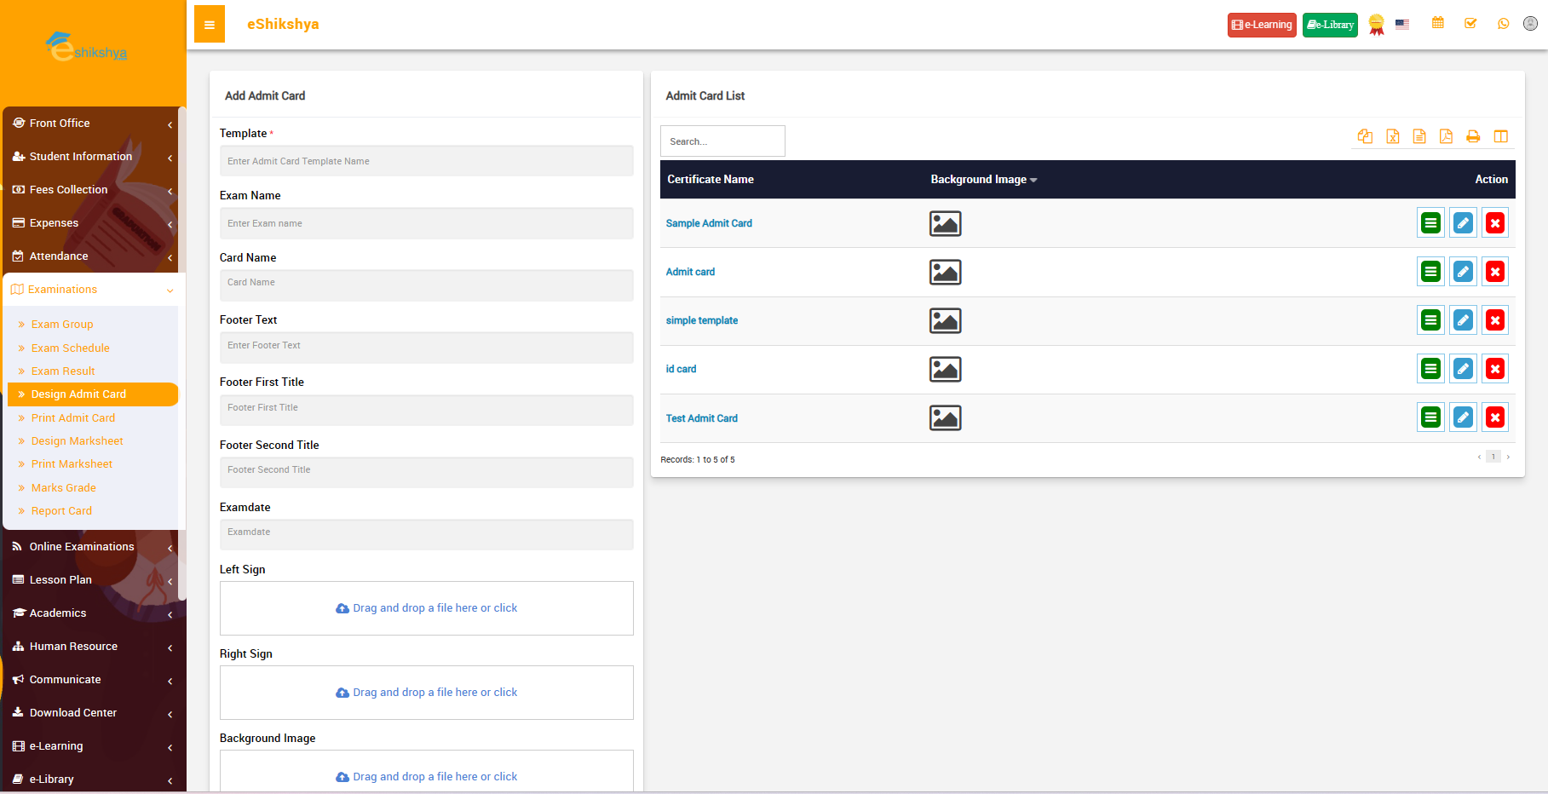Viewport: 1548px width, 794px height.
Task: Click the red e-Learning button
Action: click(x=1261, y=25)
